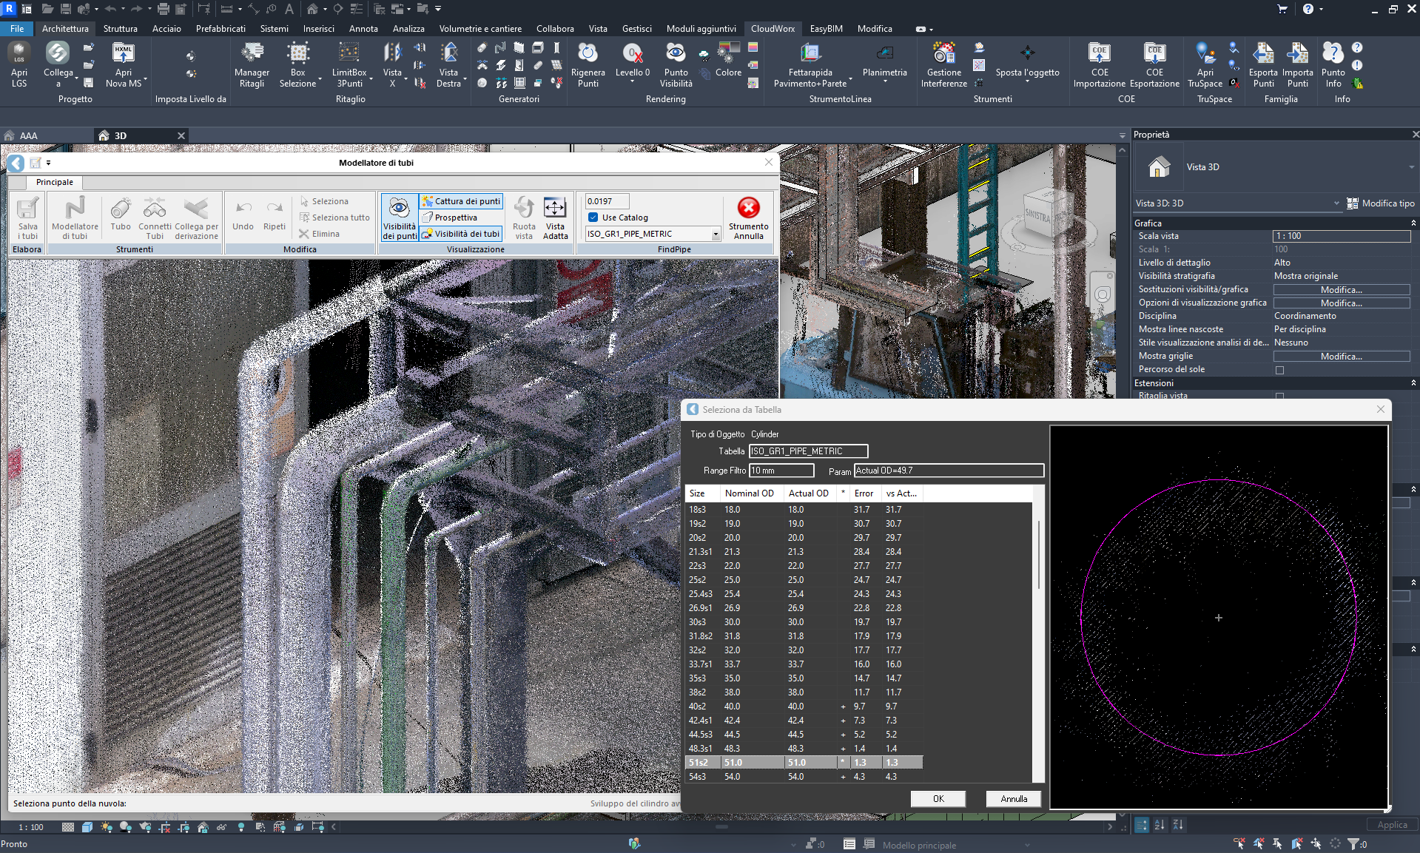Image resolution: width=1420 pixels, height=853 pixels.
Task: Open ISO_GR1_PIPE_METRIC catalog dropdown
Action: click(x=716, y=234)
